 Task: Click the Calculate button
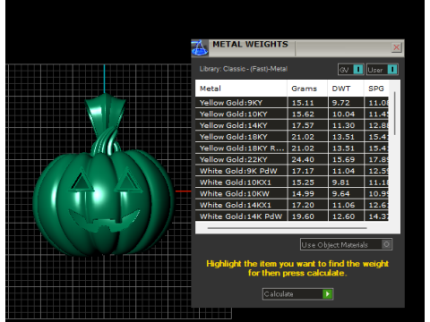(x=297, y=294)
